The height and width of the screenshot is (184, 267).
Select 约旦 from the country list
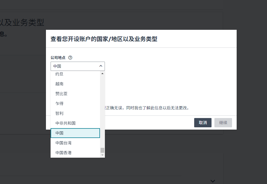click(x=59, y=74)
